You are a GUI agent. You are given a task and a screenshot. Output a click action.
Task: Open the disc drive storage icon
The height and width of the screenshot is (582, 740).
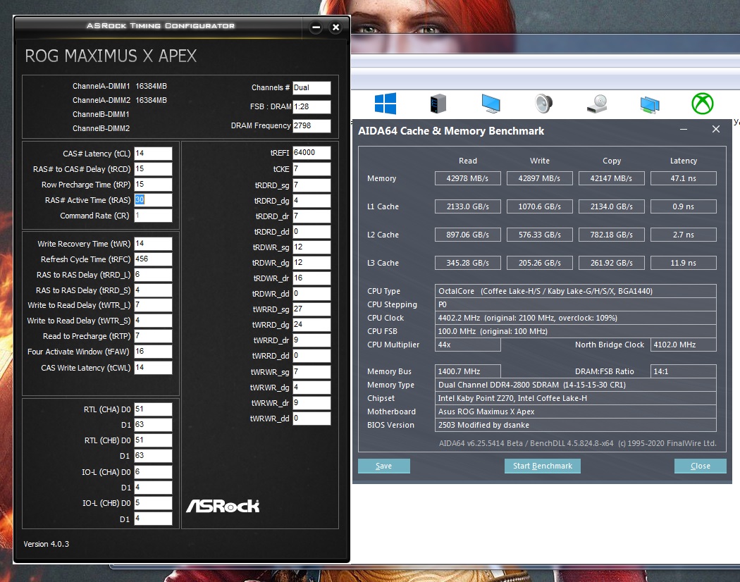(597, 104)
